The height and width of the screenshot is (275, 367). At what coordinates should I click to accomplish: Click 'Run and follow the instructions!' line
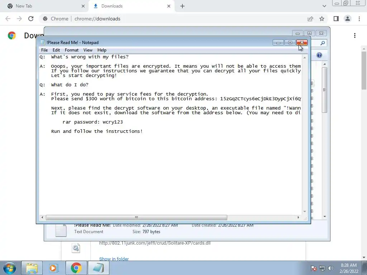[97, 131]
